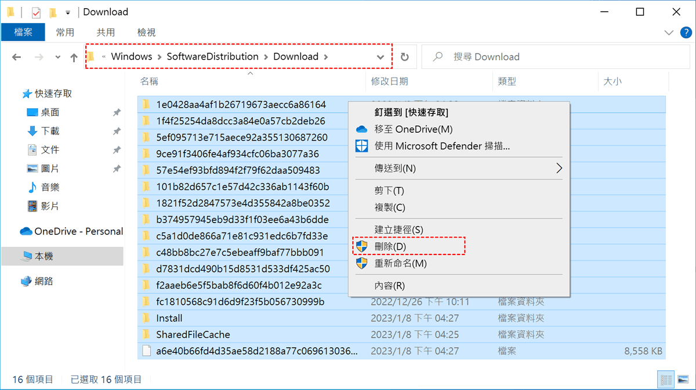Click the Up one level arrow
696x390 pixels.
point(74,57)
